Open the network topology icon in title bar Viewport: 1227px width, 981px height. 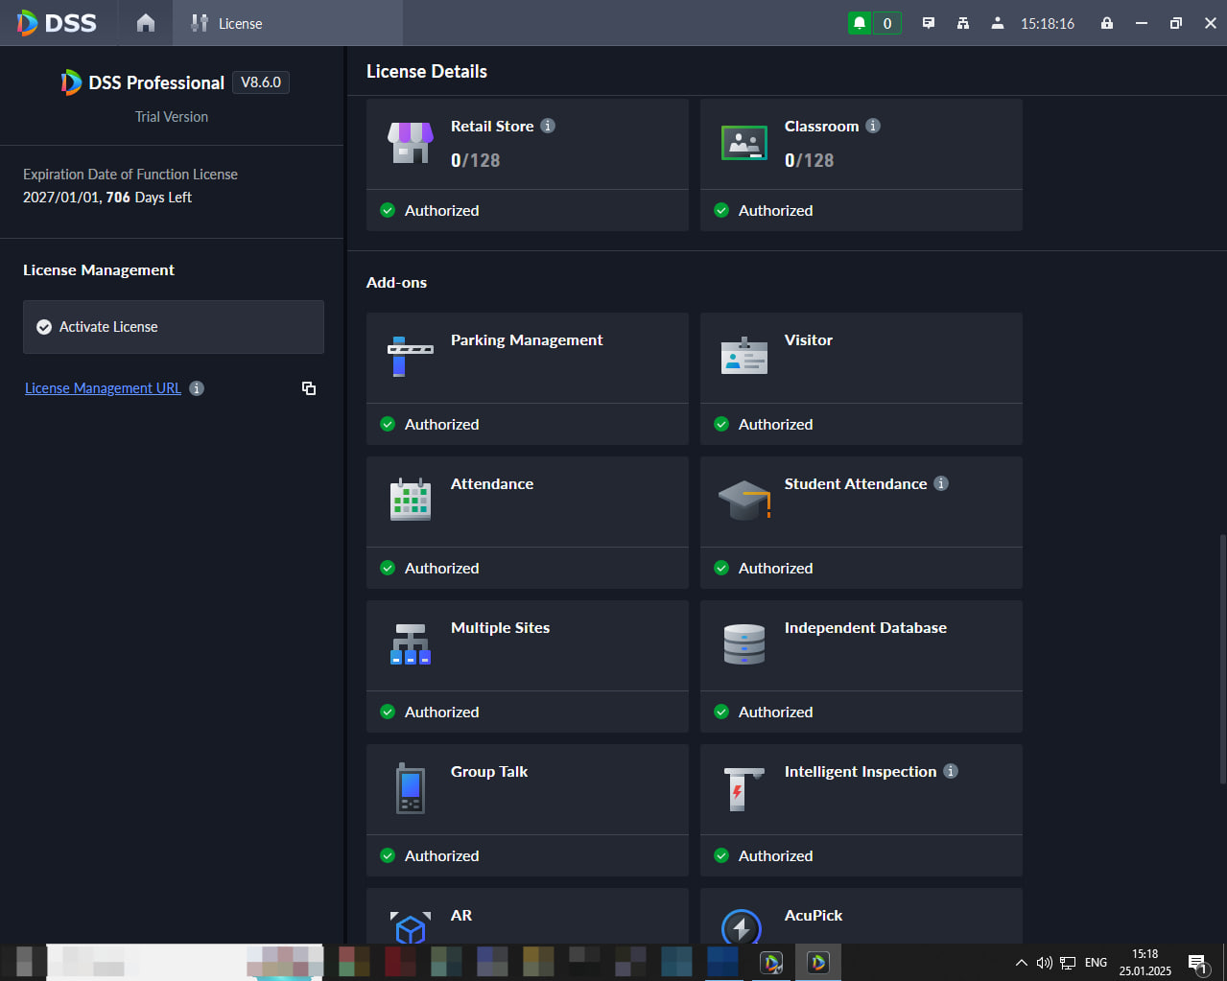pyautogui.click(x=963, y=23)
